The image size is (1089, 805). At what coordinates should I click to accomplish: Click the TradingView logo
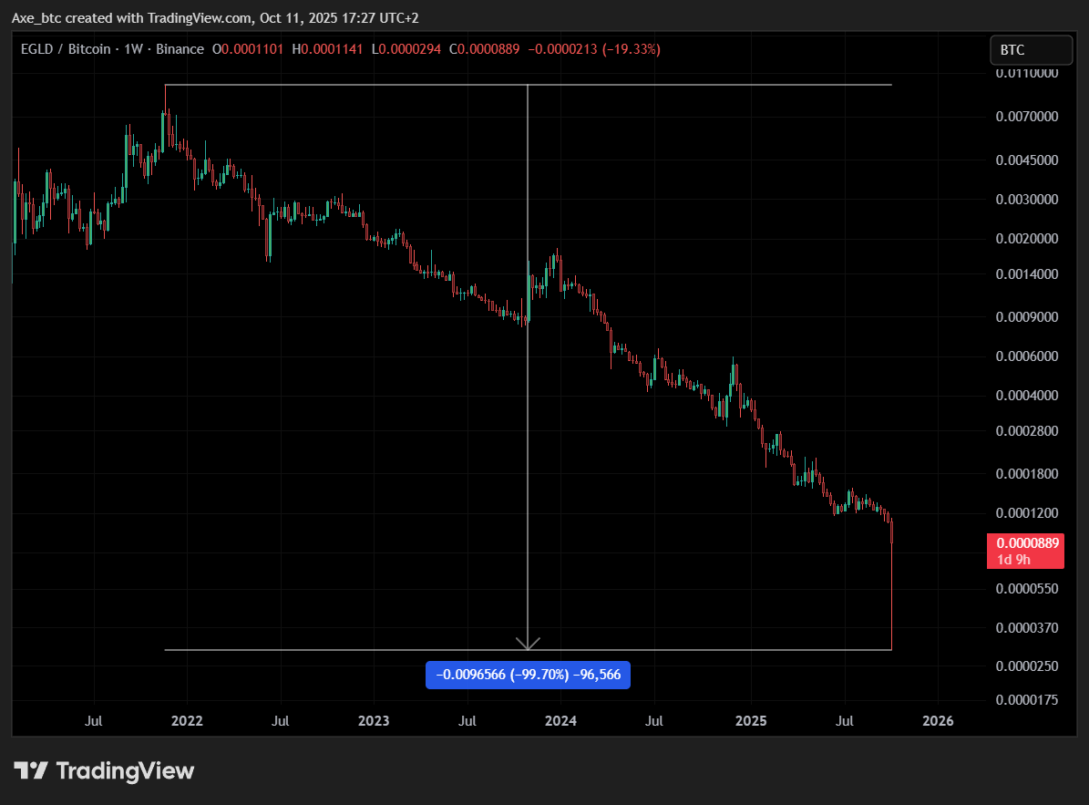coord(104,771)
